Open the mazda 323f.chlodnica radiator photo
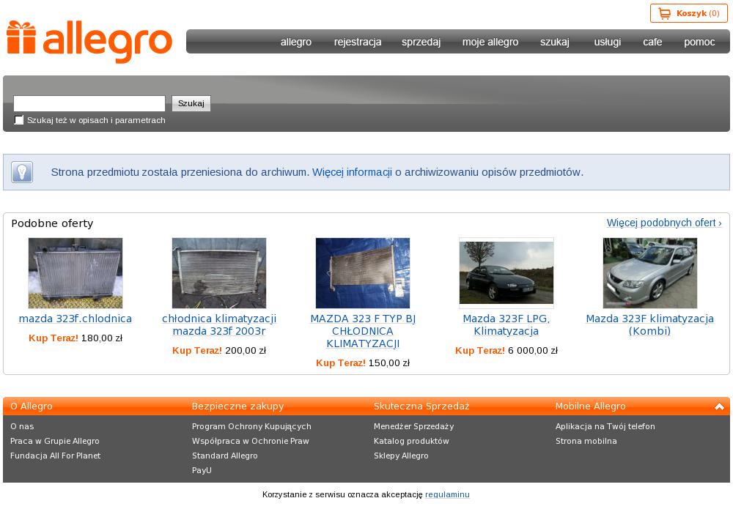Image resolution: width=733 pixels, height=509 pixels. 75,273
